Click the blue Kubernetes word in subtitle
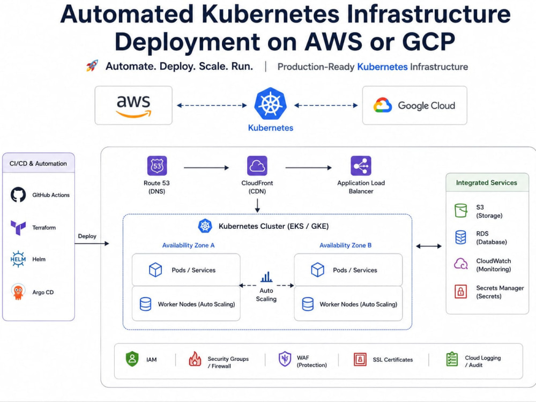Viewport: 536px width, 402px height. (x=382, y=66)
